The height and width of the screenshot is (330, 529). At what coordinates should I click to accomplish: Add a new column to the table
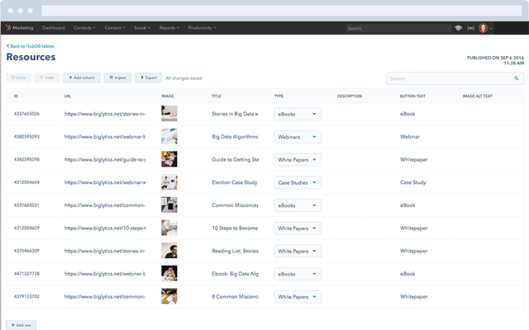coord(81,78)
